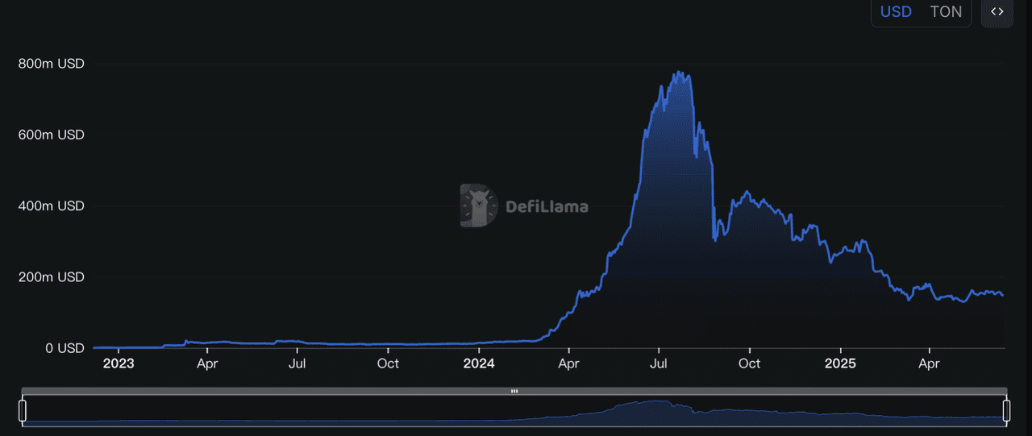Screen dimensions: 1032x436
Task: Click the 2024 x-axis label
Action: 479,363
